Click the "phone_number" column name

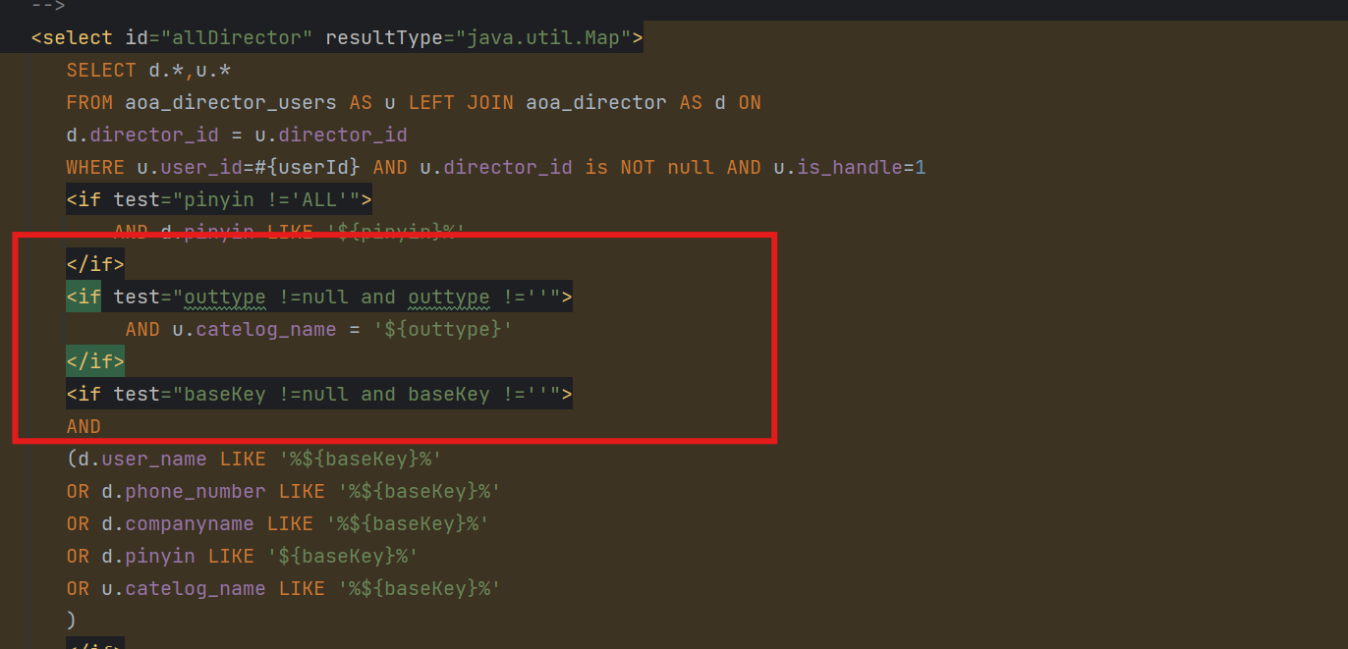point(196,492)
